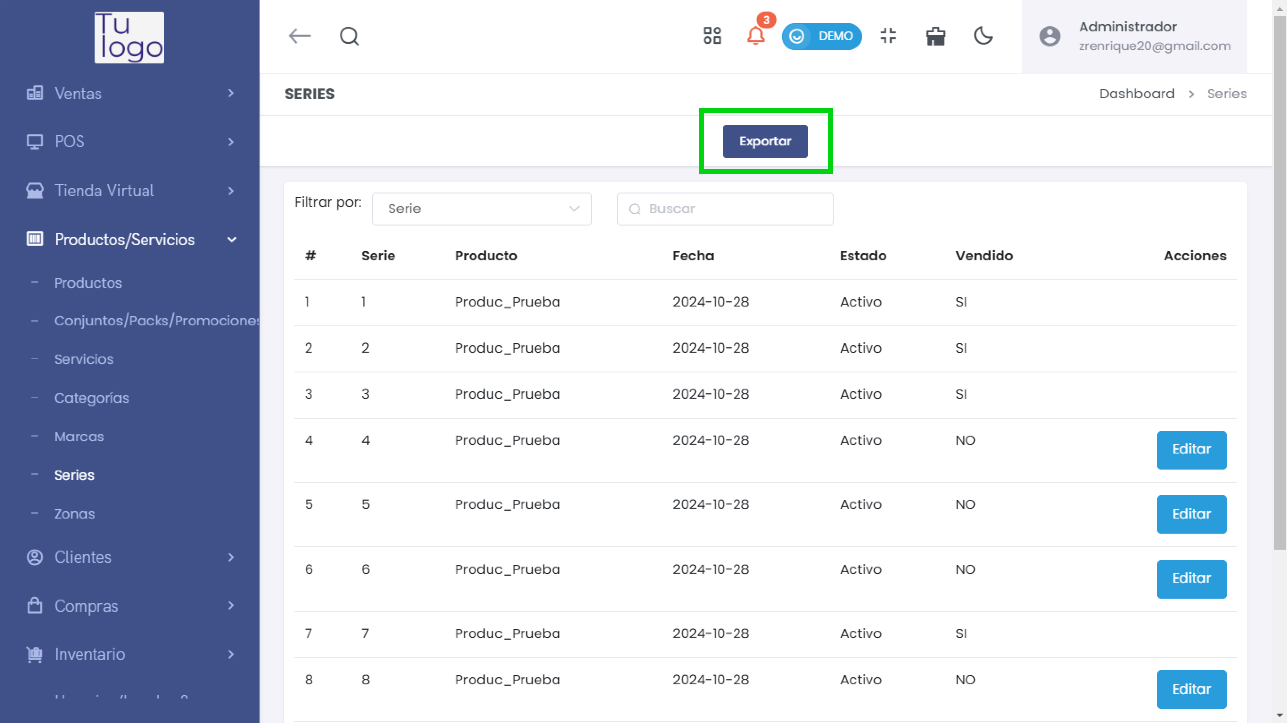Click the Exportar button
The image size is (1287, 723).
[765, 141]
